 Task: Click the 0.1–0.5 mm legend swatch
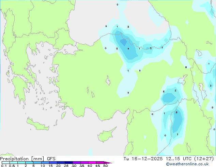coord(6,163)
